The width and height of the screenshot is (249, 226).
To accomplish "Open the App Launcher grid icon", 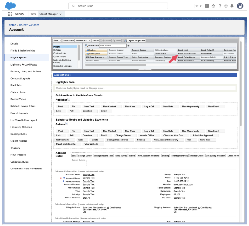I will click(x=10, y=14).
